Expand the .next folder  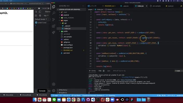tap(59, 12)
